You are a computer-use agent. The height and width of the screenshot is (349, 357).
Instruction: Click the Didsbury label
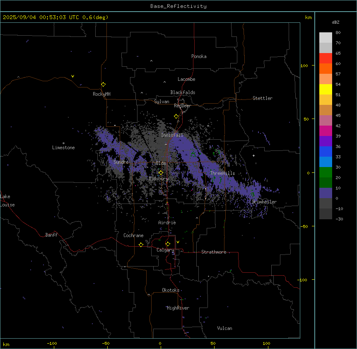pyautogui.click(x=159, y=179)
